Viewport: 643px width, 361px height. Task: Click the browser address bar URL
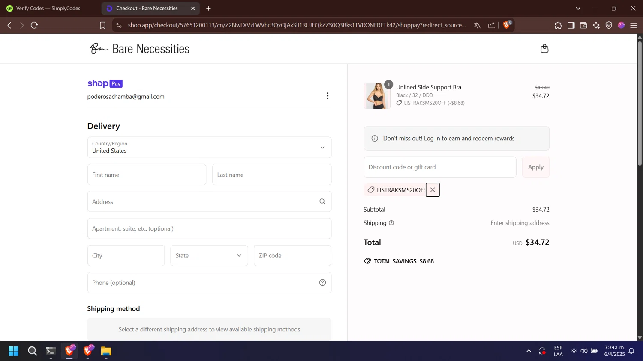pyautogui.click(x=297, y=25)
